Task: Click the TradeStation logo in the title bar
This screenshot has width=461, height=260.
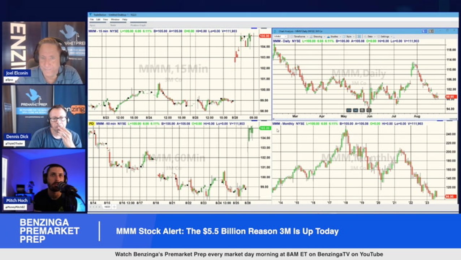Action: [90, 15]
